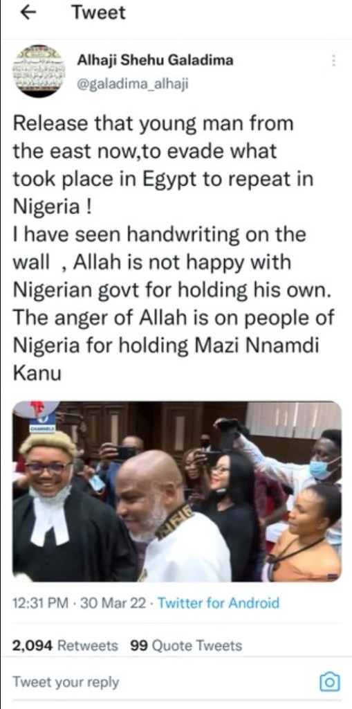352x709 pixels.
Task: Click the Tweet header title
Action: [99, 13]
